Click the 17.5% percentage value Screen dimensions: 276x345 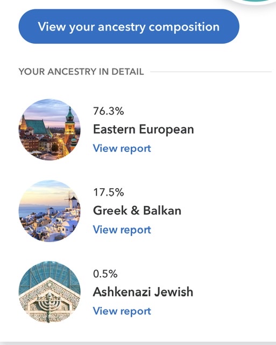click(x=109, y=192)
